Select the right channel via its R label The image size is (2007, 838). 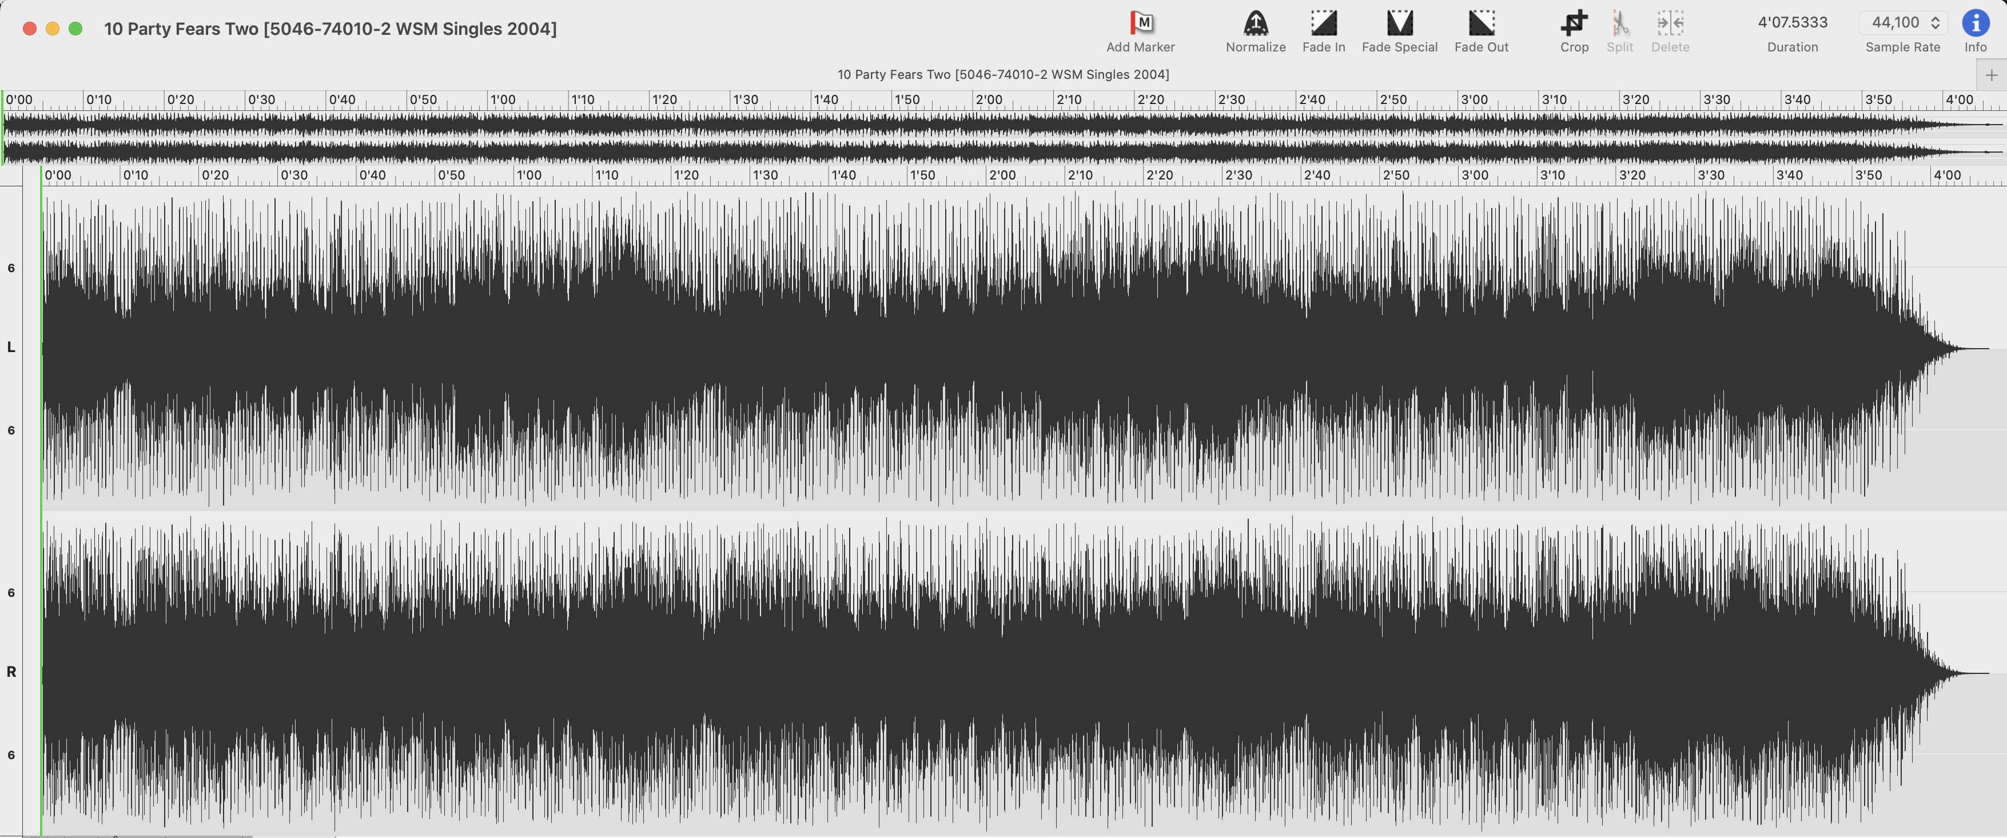[x=11, y=671]
